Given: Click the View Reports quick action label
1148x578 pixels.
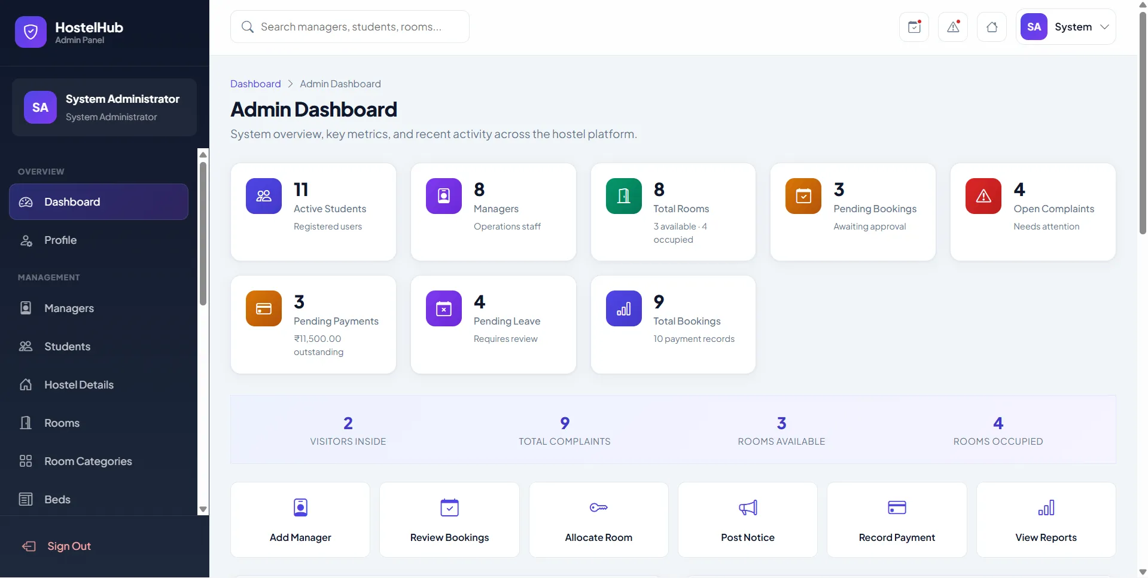Looking at the screenshot, I should point(1046,537).
